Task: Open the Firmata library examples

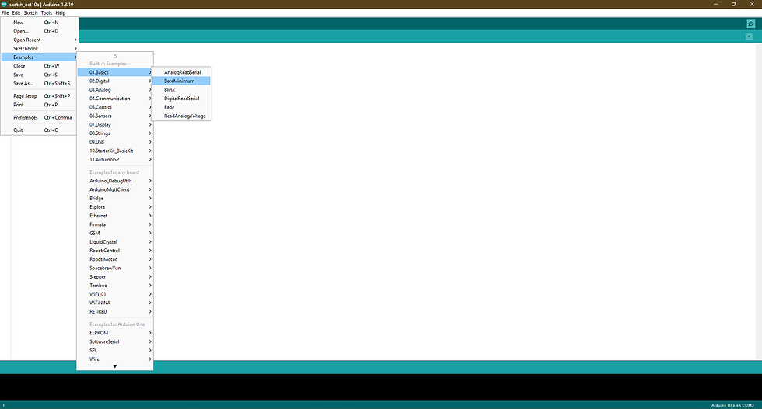Action: tap(115, 224)
